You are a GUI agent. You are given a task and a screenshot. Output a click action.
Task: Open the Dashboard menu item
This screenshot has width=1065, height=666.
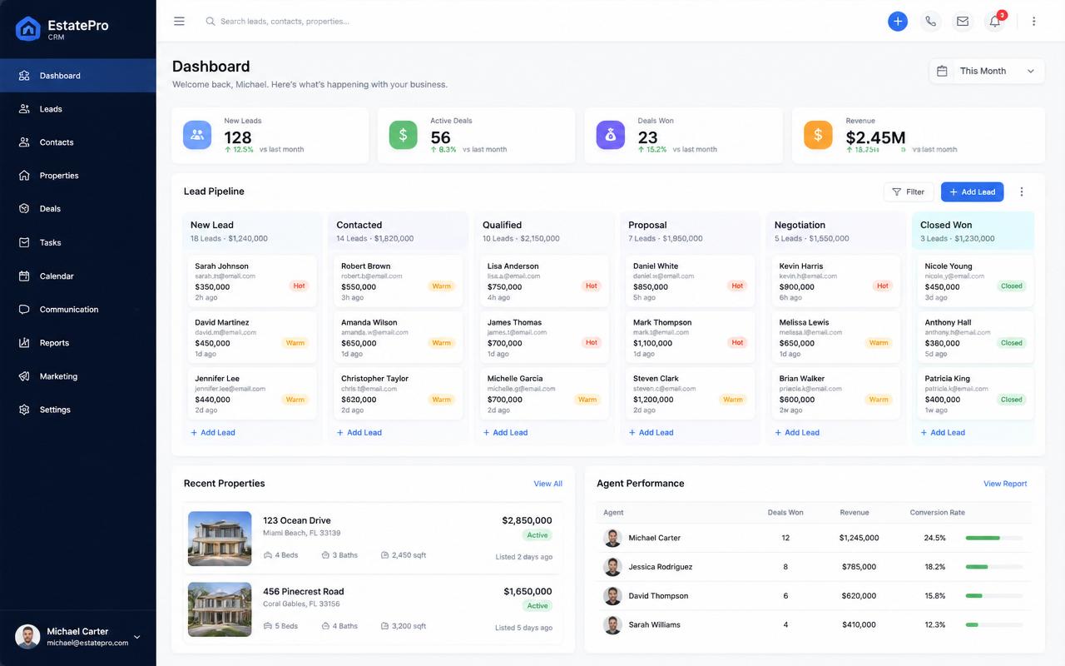(78, 76)
